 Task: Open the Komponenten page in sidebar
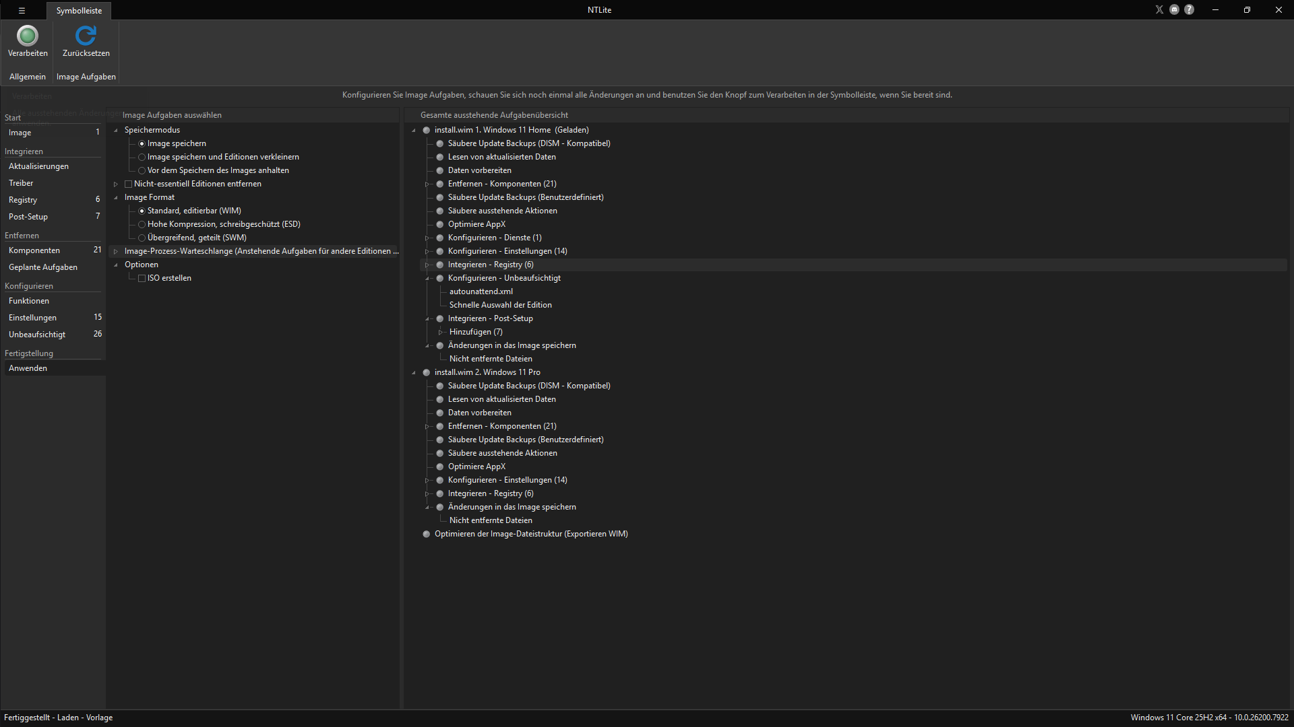[x=54, y=250]
